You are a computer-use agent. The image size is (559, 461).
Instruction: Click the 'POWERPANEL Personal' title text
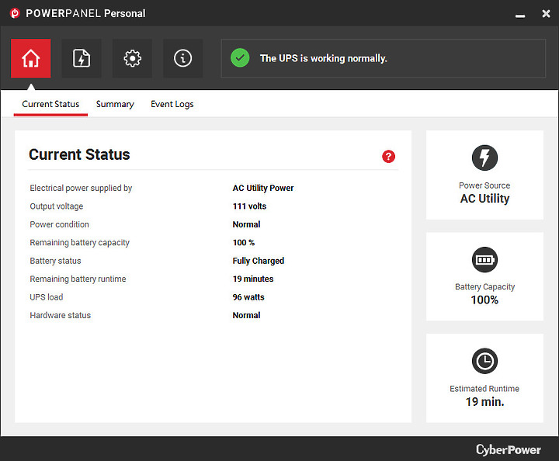(85, 13)
